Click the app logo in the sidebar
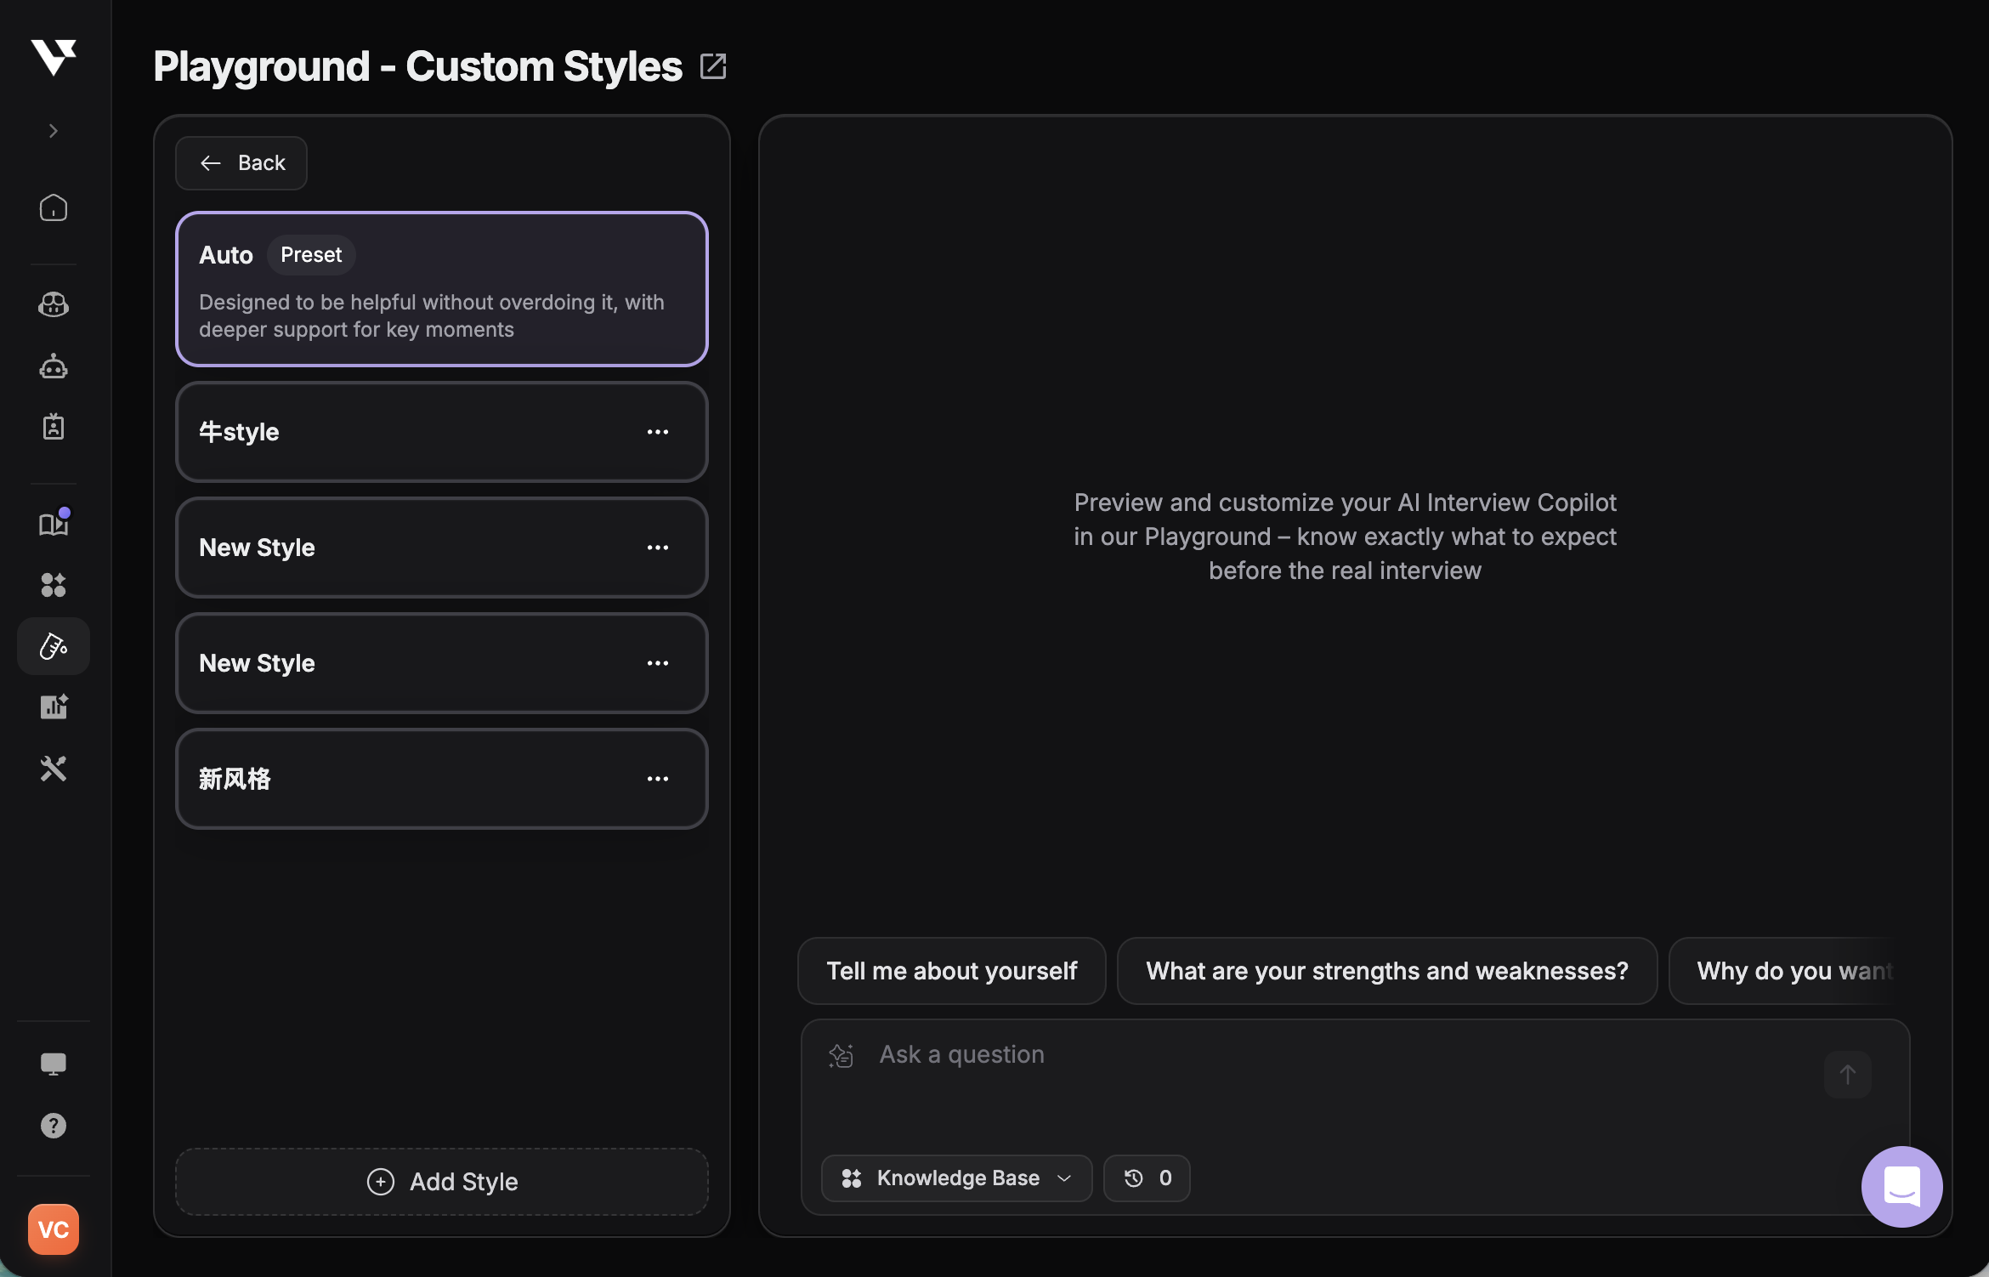Image resolution: width=1989 pixels, height=1277 pixels. (x=54, y=57)
